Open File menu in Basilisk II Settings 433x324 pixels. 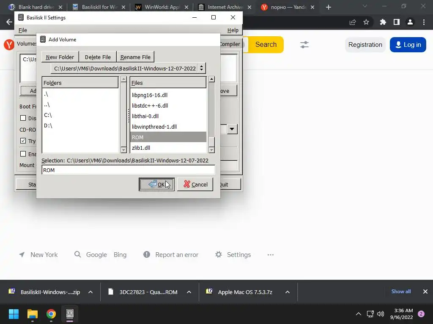(23, 30)
